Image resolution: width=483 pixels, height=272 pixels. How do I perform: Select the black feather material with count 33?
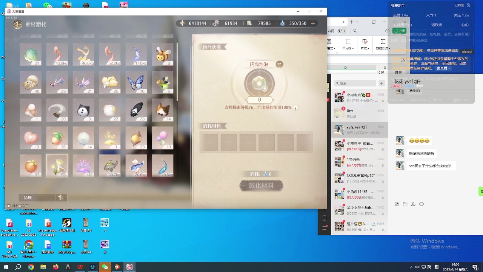(x=136, y=110)
